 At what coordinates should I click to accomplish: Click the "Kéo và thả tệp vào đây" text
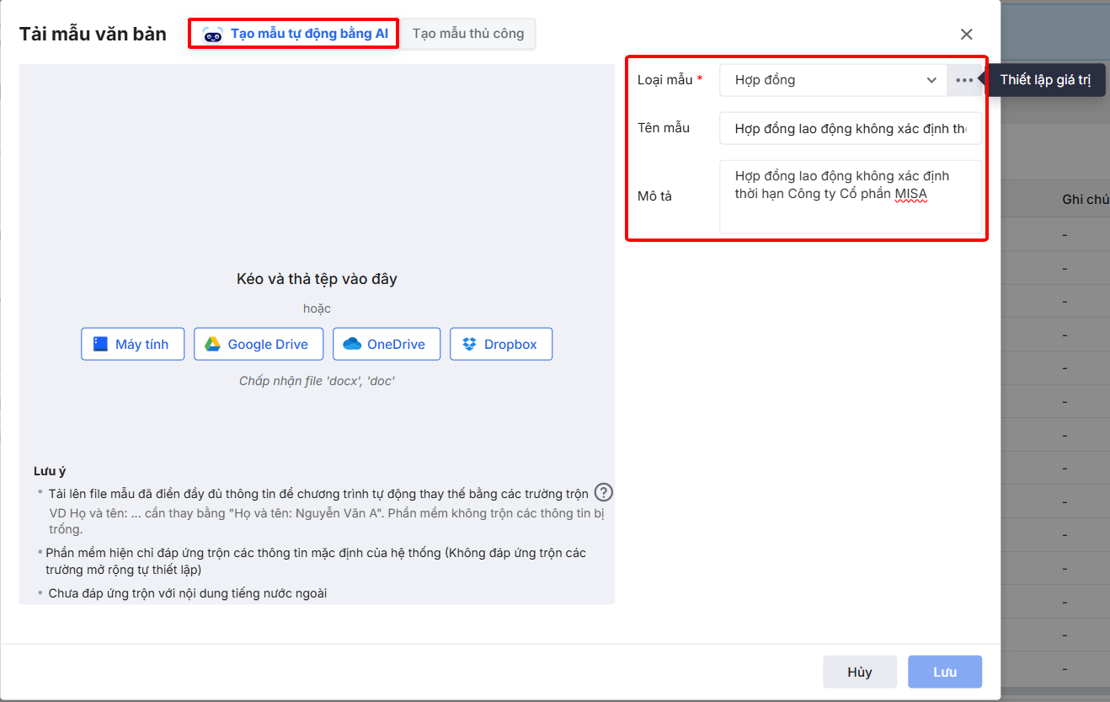coord(317,279)
